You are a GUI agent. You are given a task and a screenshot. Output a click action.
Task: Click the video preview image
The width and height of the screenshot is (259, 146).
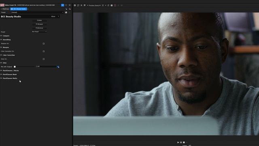(x=166, y=74)
